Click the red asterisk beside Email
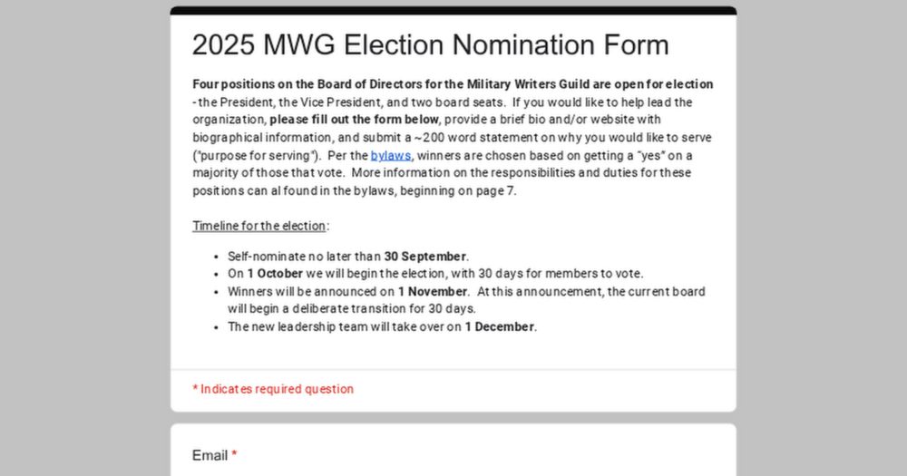The width and height of the screenshot is (907, 476). pos(234,455)
